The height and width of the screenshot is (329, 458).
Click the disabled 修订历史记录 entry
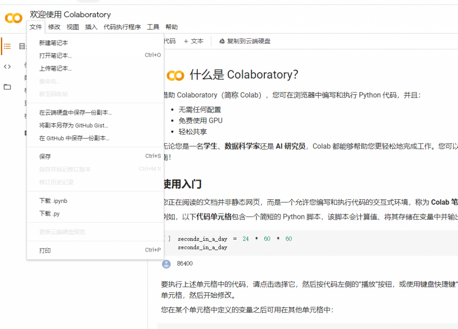point(95,182)
